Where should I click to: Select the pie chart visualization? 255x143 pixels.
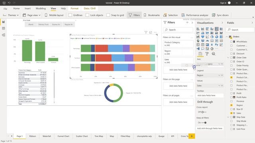(x=212, y=37)
